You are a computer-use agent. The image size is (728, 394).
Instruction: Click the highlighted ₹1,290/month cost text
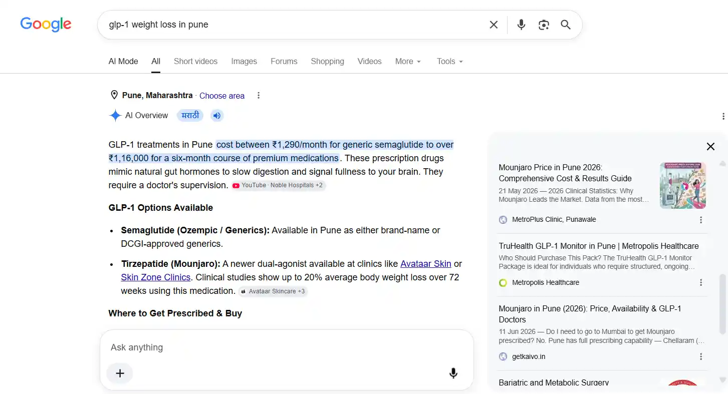point(281,152)
